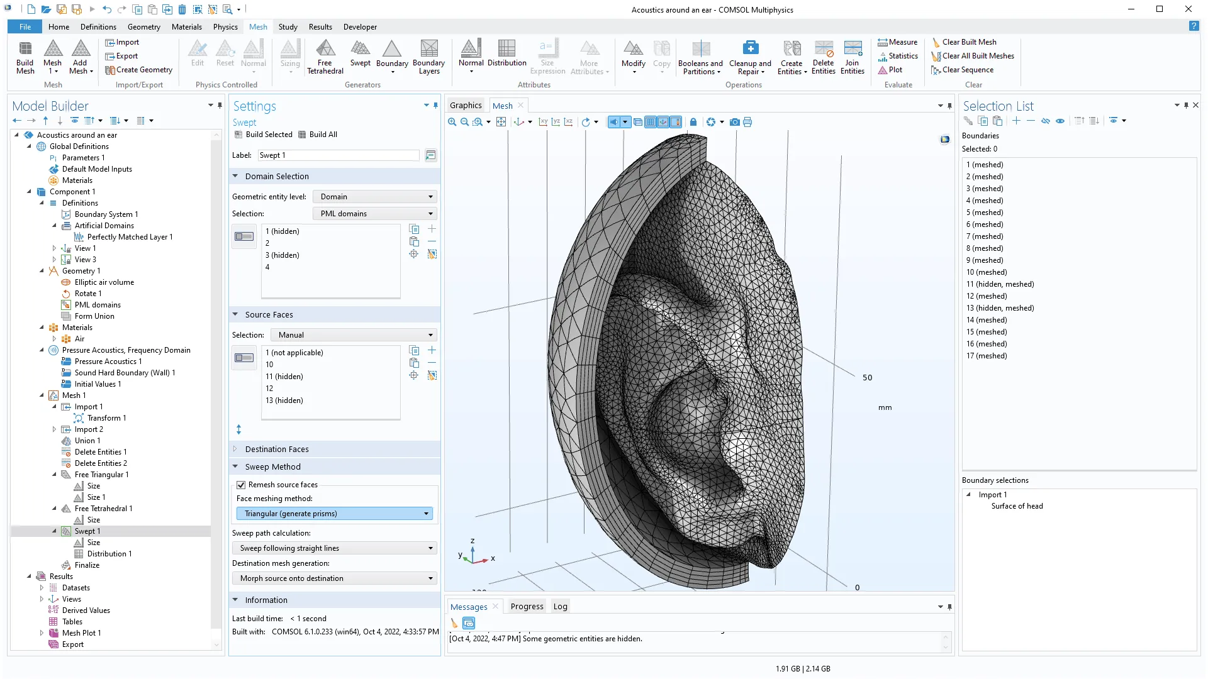Screen dimensions: 1208x679
Task: Click the print graphics icon
Action: (747, 122)
